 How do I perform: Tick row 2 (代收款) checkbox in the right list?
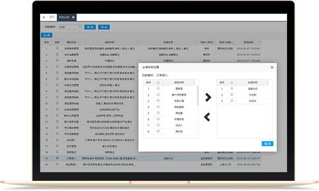(x=232, y=94)
